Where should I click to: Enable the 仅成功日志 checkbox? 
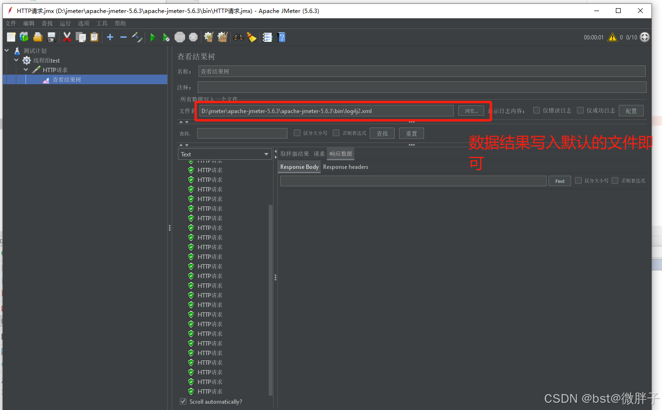tap(580, 110)
